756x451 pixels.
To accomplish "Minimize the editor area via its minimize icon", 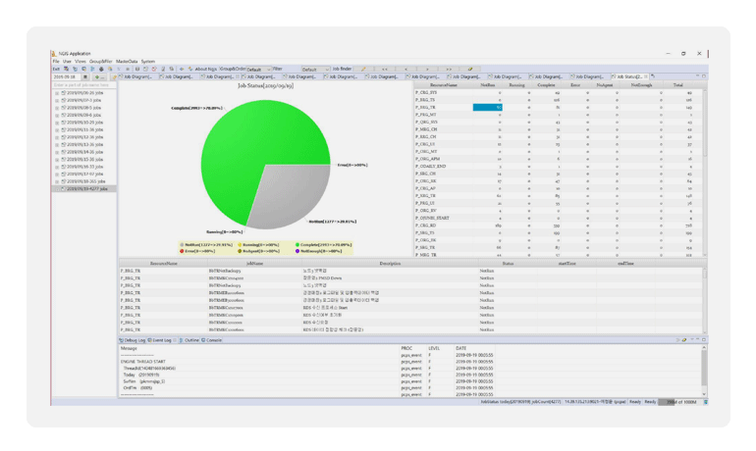I will point(698,76).
